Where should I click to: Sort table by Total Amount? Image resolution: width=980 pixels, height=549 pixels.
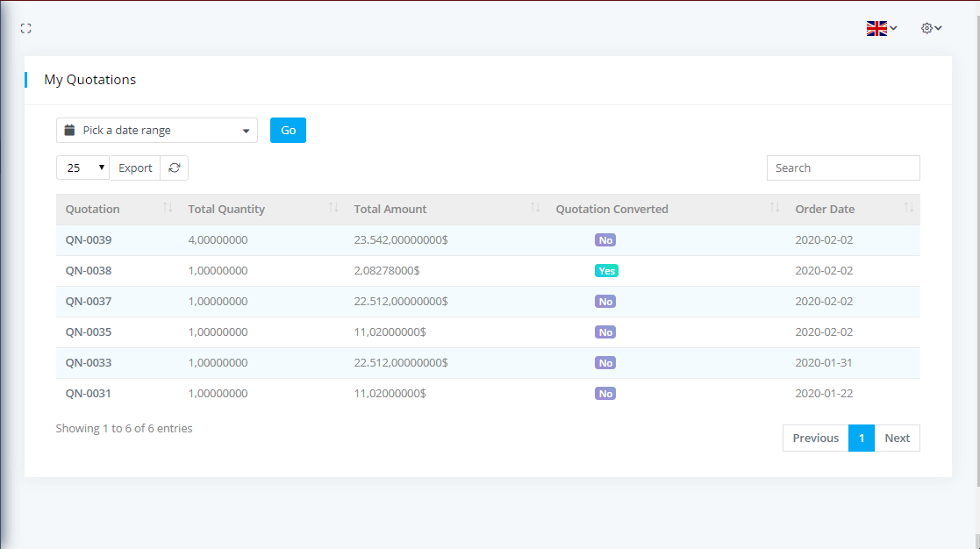535,209
